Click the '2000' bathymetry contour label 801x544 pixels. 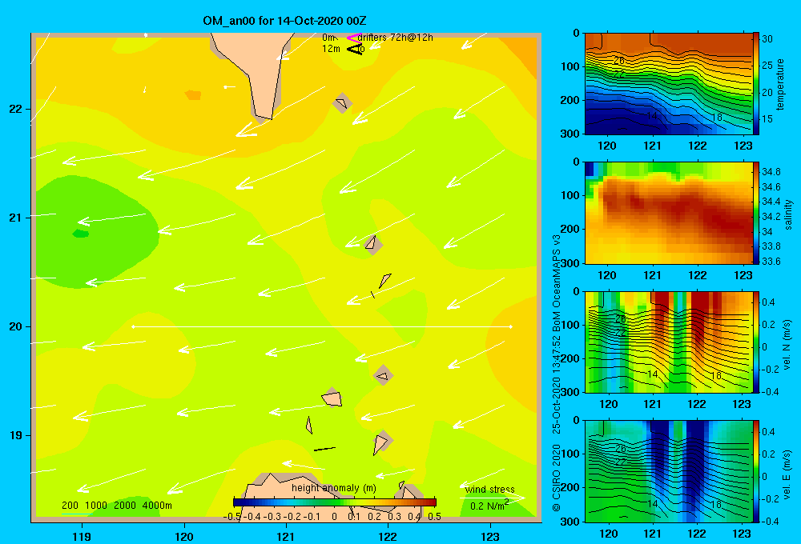125,506
